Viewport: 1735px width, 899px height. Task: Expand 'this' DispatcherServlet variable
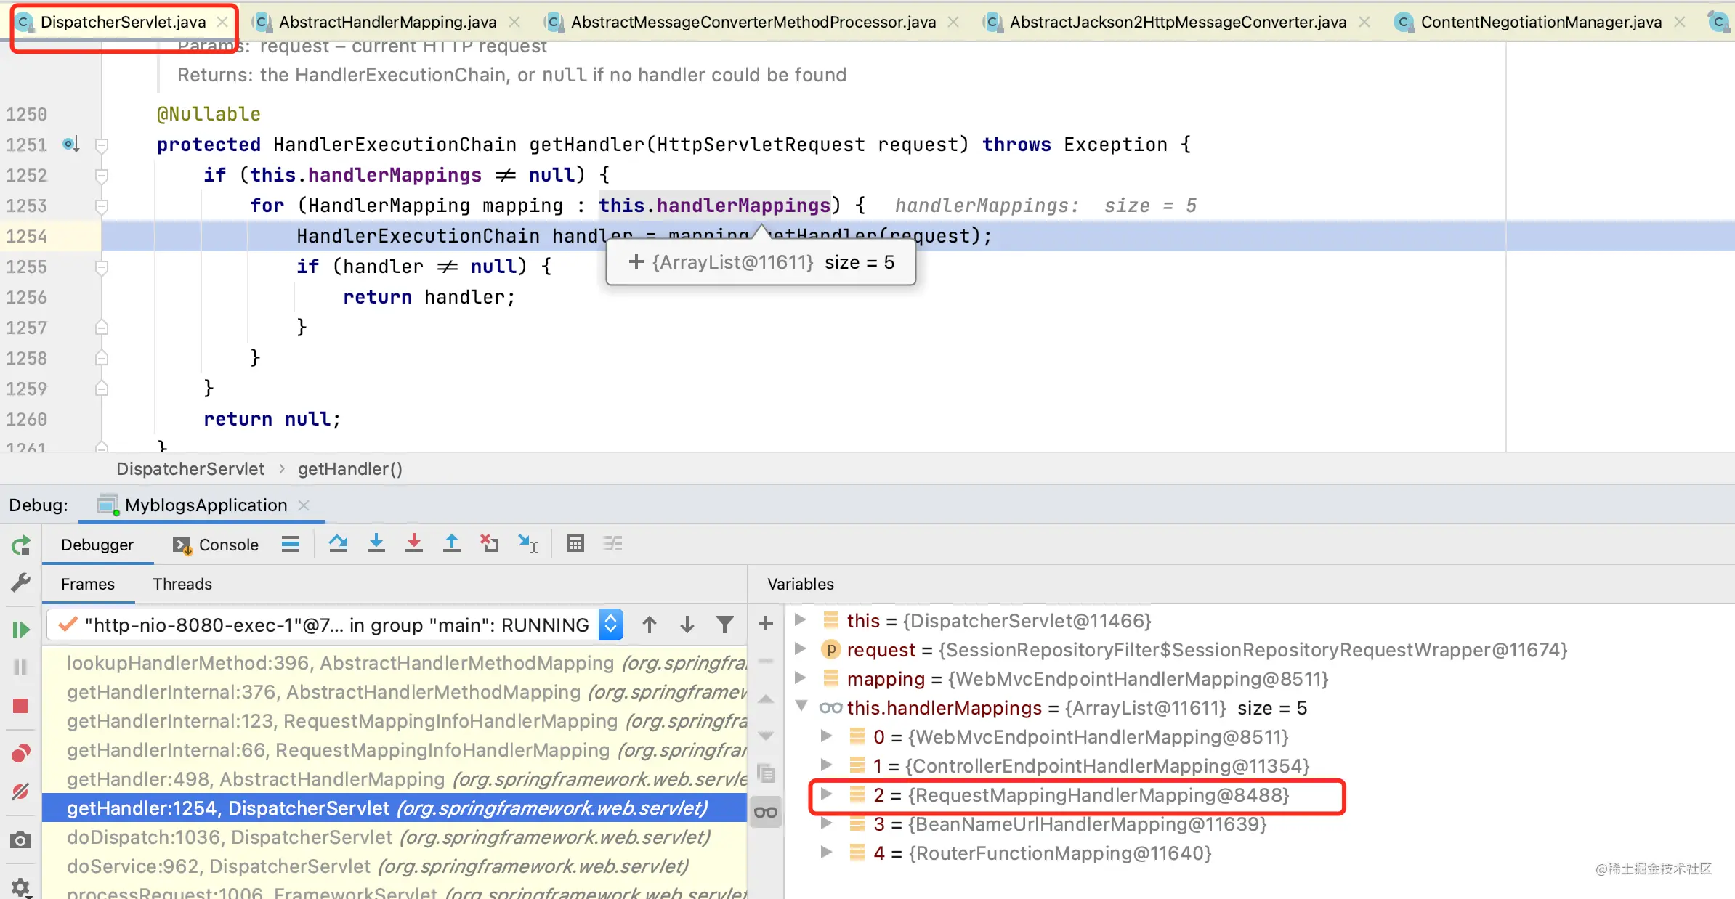tap(800, 620)
